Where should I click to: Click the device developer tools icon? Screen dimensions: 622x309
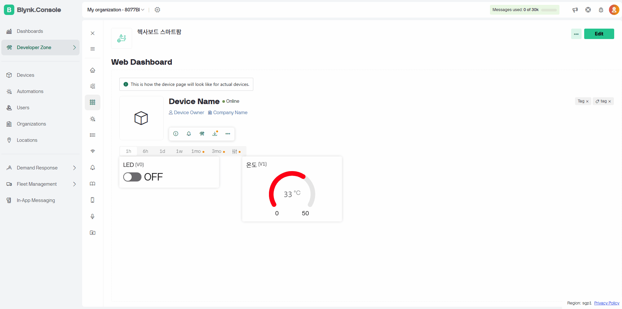tap(202, 134)
